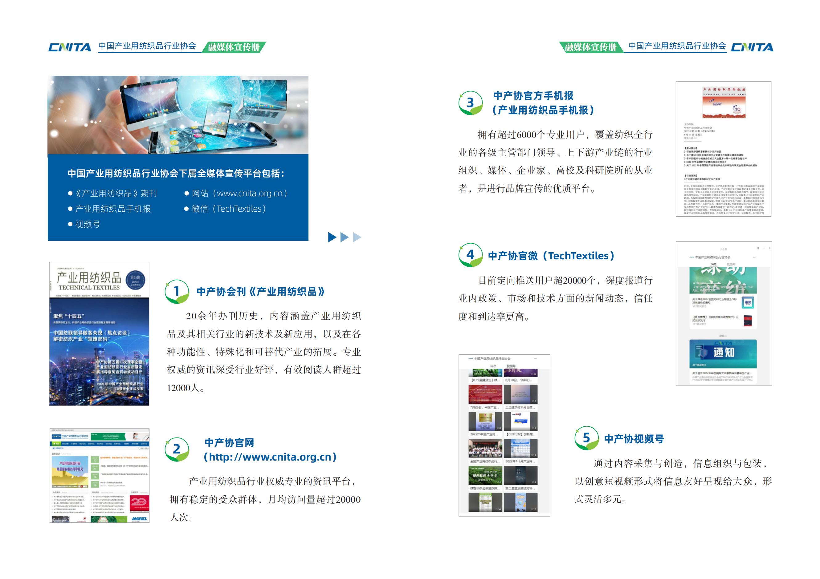820x579 pixels.
Task: Open the 手机报 newsletter page thumbnail
Action: point(723,149)
